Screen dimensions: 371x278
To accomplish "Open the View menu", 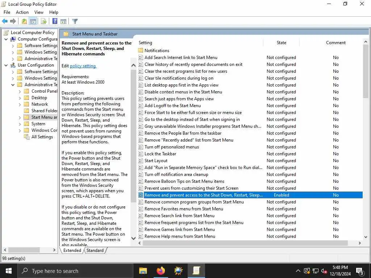I will point(39,12).
